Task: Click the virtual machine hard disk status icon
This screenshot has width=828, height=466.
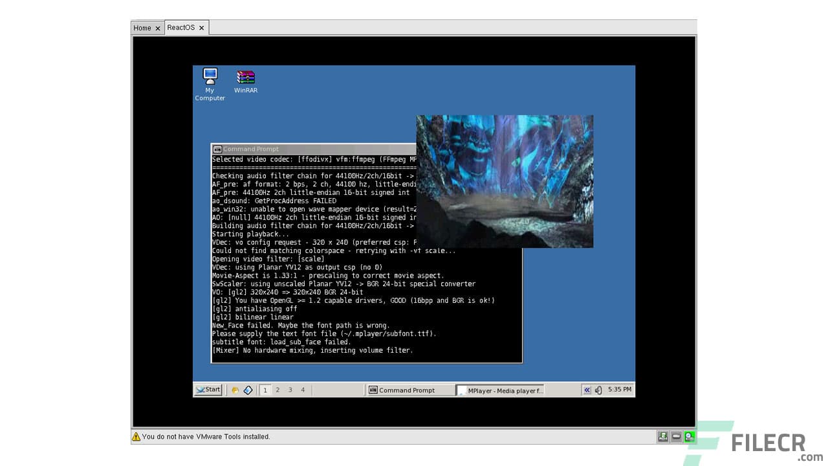Action: tap(662, 436)
